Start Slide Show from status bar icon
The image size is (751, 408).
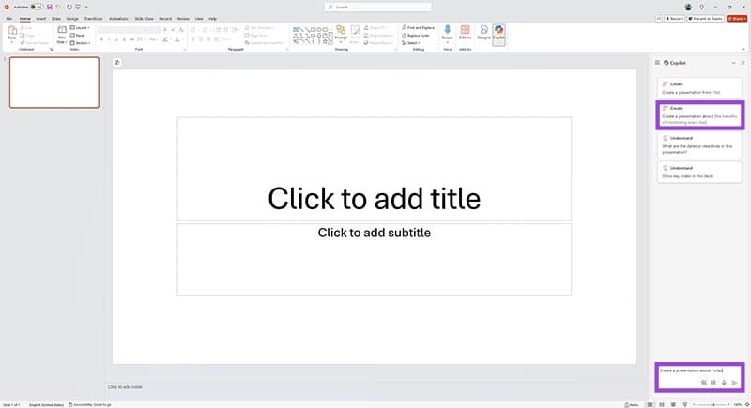(x=685, y=404)
